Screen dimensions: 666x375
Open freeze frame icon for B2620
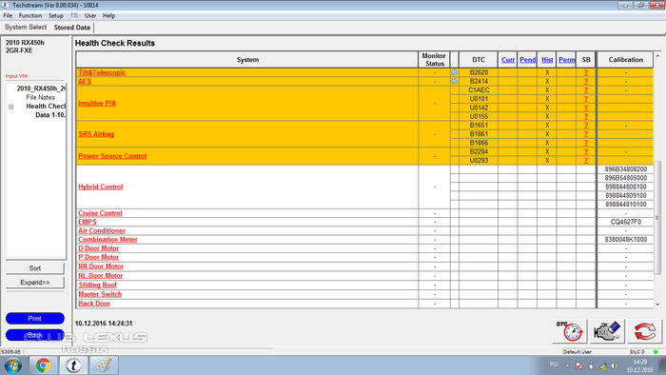pos(454,72)
